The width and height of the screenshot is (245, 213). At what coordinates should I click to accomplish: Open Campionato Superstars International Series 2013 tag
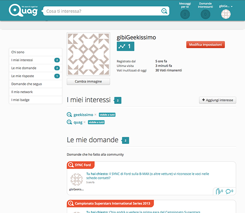(x=110, y=204)
